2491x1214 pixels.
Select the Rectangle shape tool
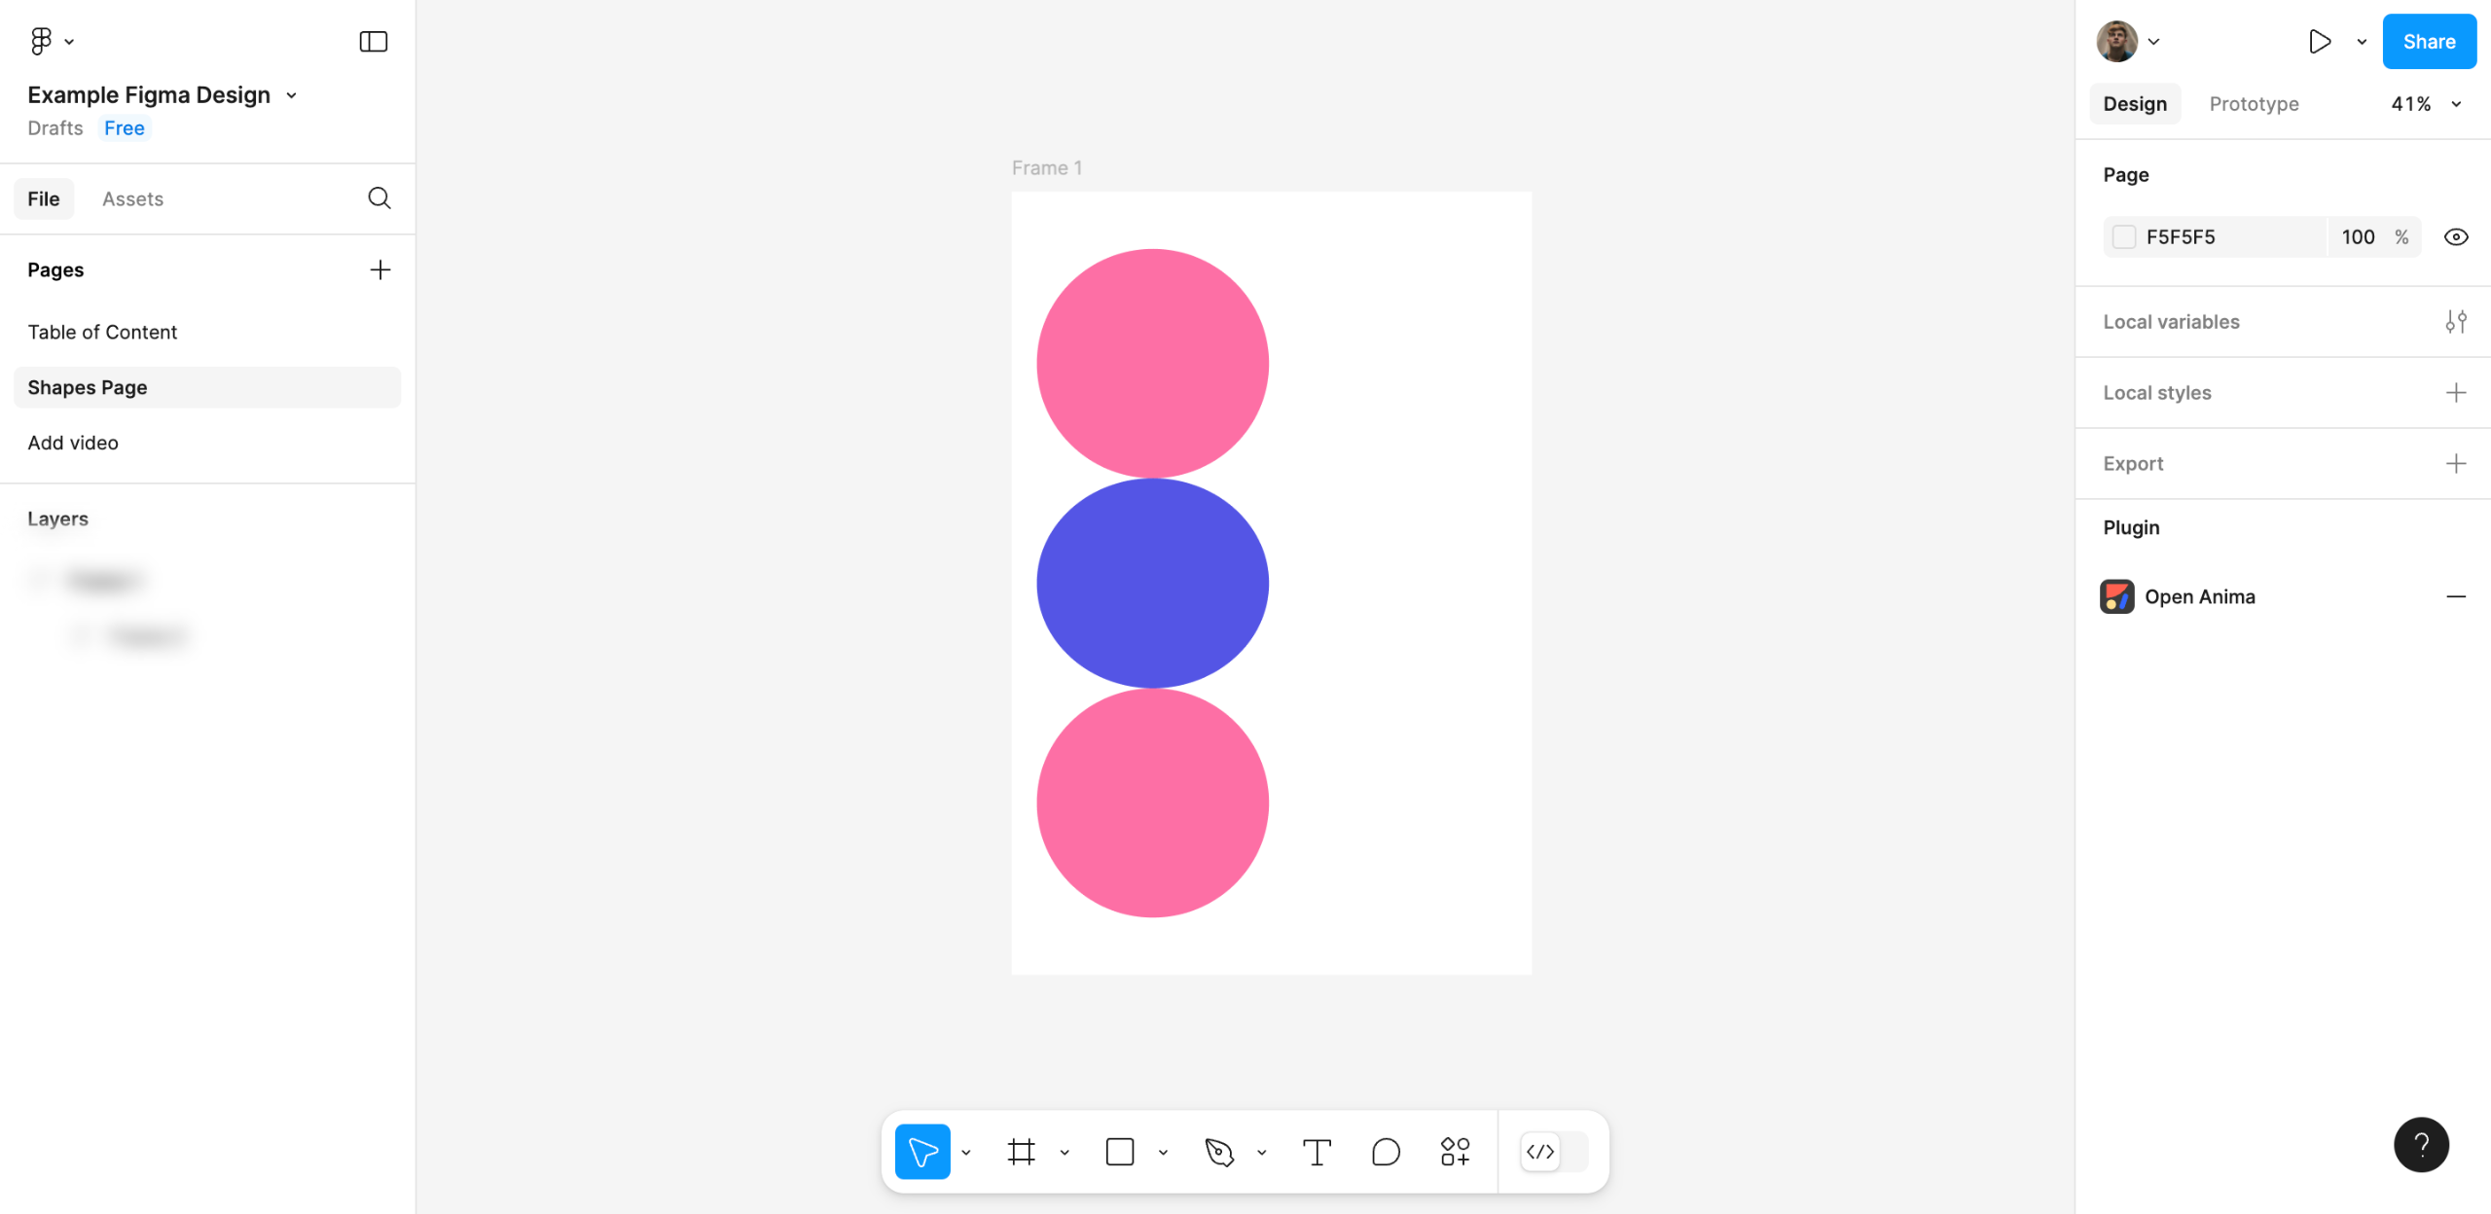click(x=1120, y=1152)
